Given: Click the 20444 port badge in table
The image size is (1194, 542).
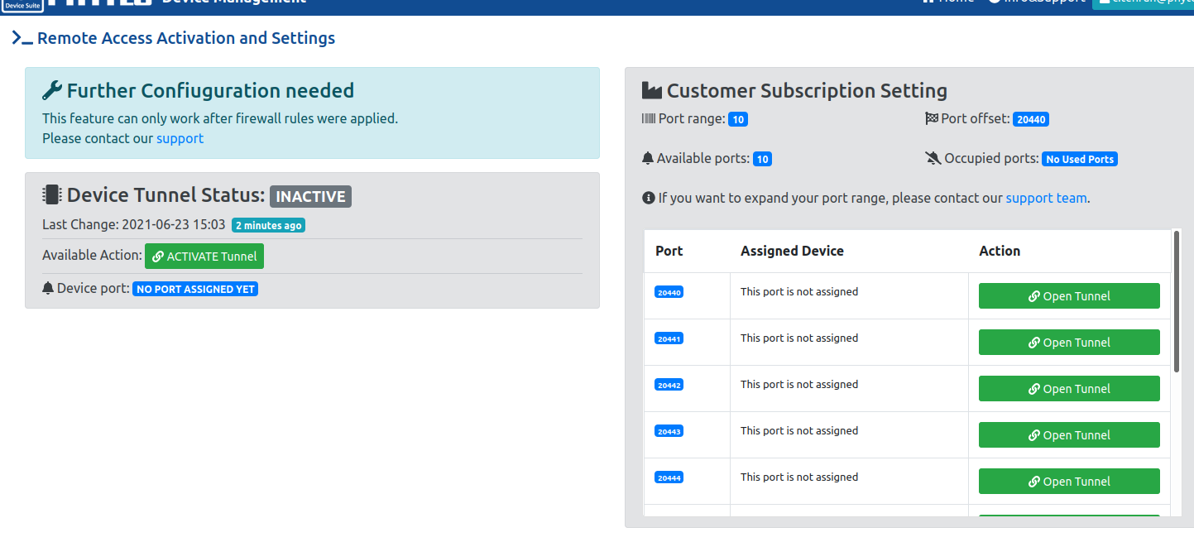Looking at the screenshot, I should tap(669, 477).
